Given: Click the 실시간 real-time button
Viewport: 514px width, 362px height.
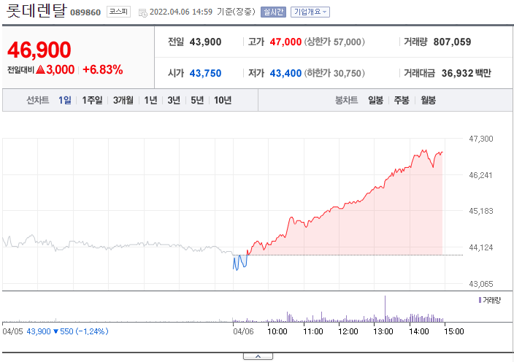Looking at the screenshot, I should click(273, 12).
